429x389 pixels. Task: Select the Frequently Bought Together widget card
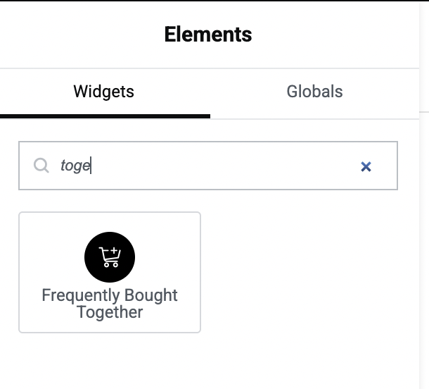[110, 272]
